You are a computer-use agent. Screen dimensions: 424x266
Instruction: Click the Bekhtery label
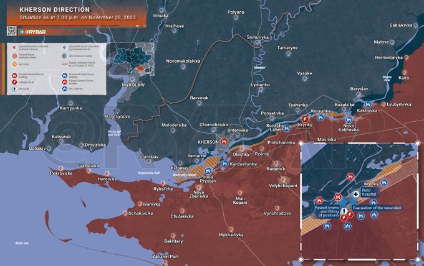173,241
